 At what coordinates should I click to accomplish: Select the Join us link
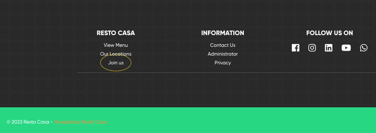pos(116,63)
